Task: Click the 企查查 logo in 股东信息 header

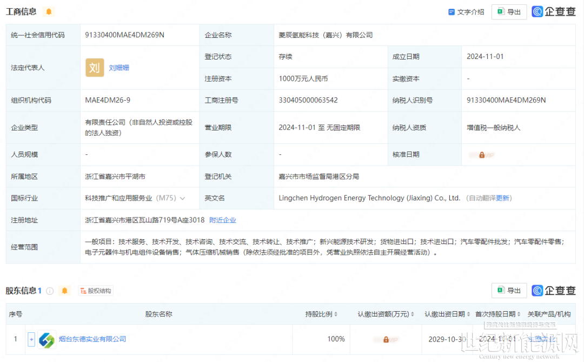Action: pyautogui.click(x=554, y=291)
